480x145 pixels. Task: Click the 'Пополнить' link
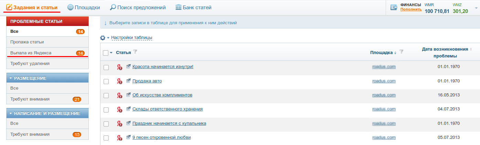pos(411,10)
